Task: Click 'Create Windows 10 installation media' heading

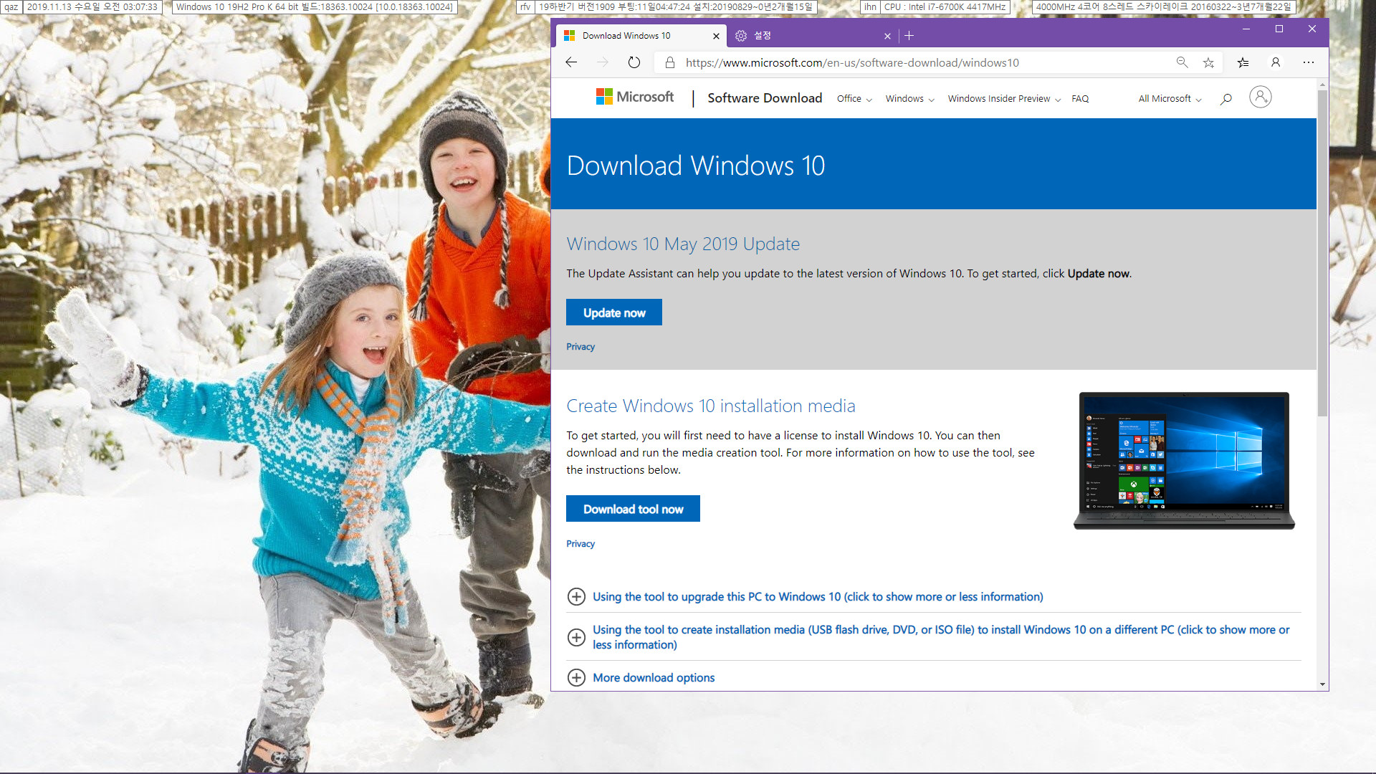Action: [x=711, y=406]
